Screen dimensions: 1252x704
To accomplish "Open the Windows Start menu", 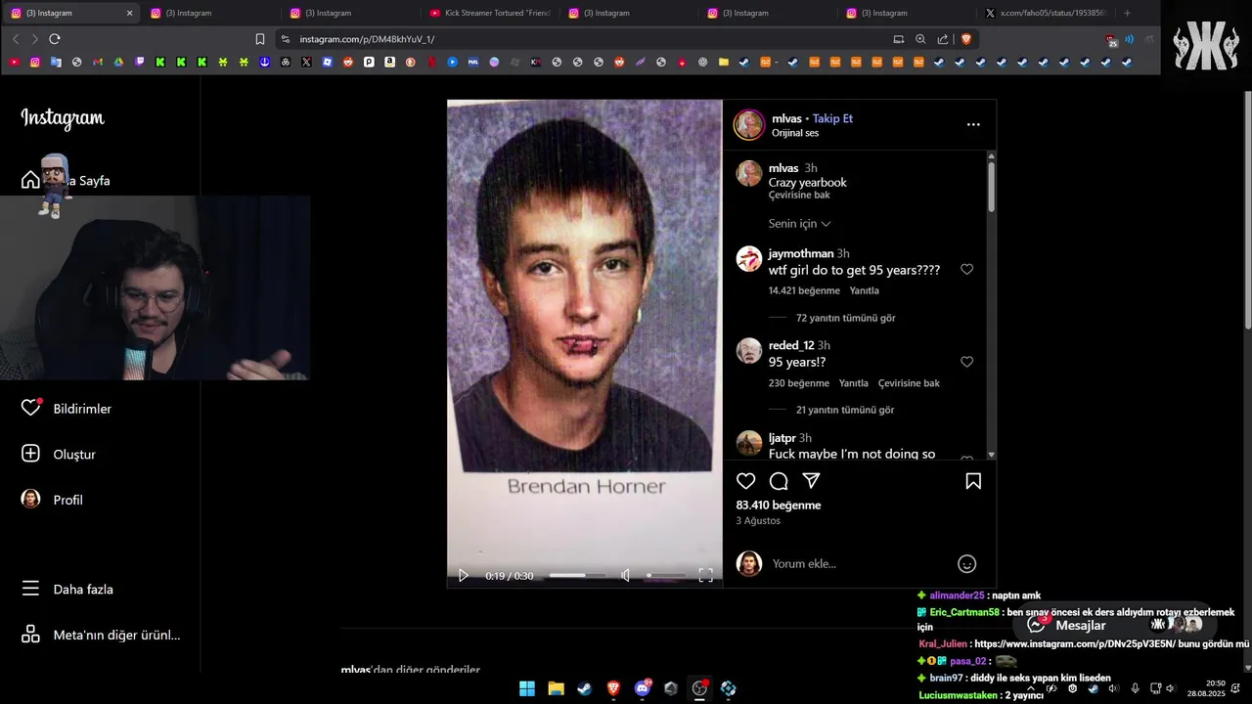I will (x=527, y=688).
